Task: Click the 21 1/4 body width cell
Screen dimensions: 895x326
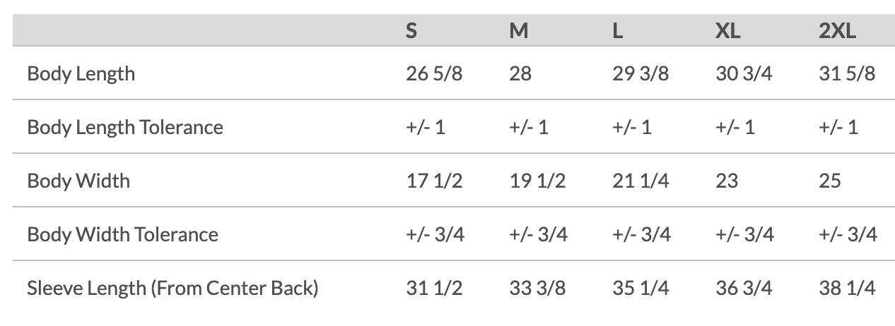Action: [640, 181]
